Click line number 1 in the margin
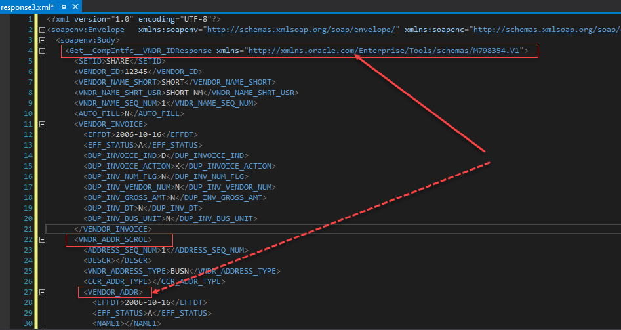This screenshot has width=621, height=330. point(30,19)
